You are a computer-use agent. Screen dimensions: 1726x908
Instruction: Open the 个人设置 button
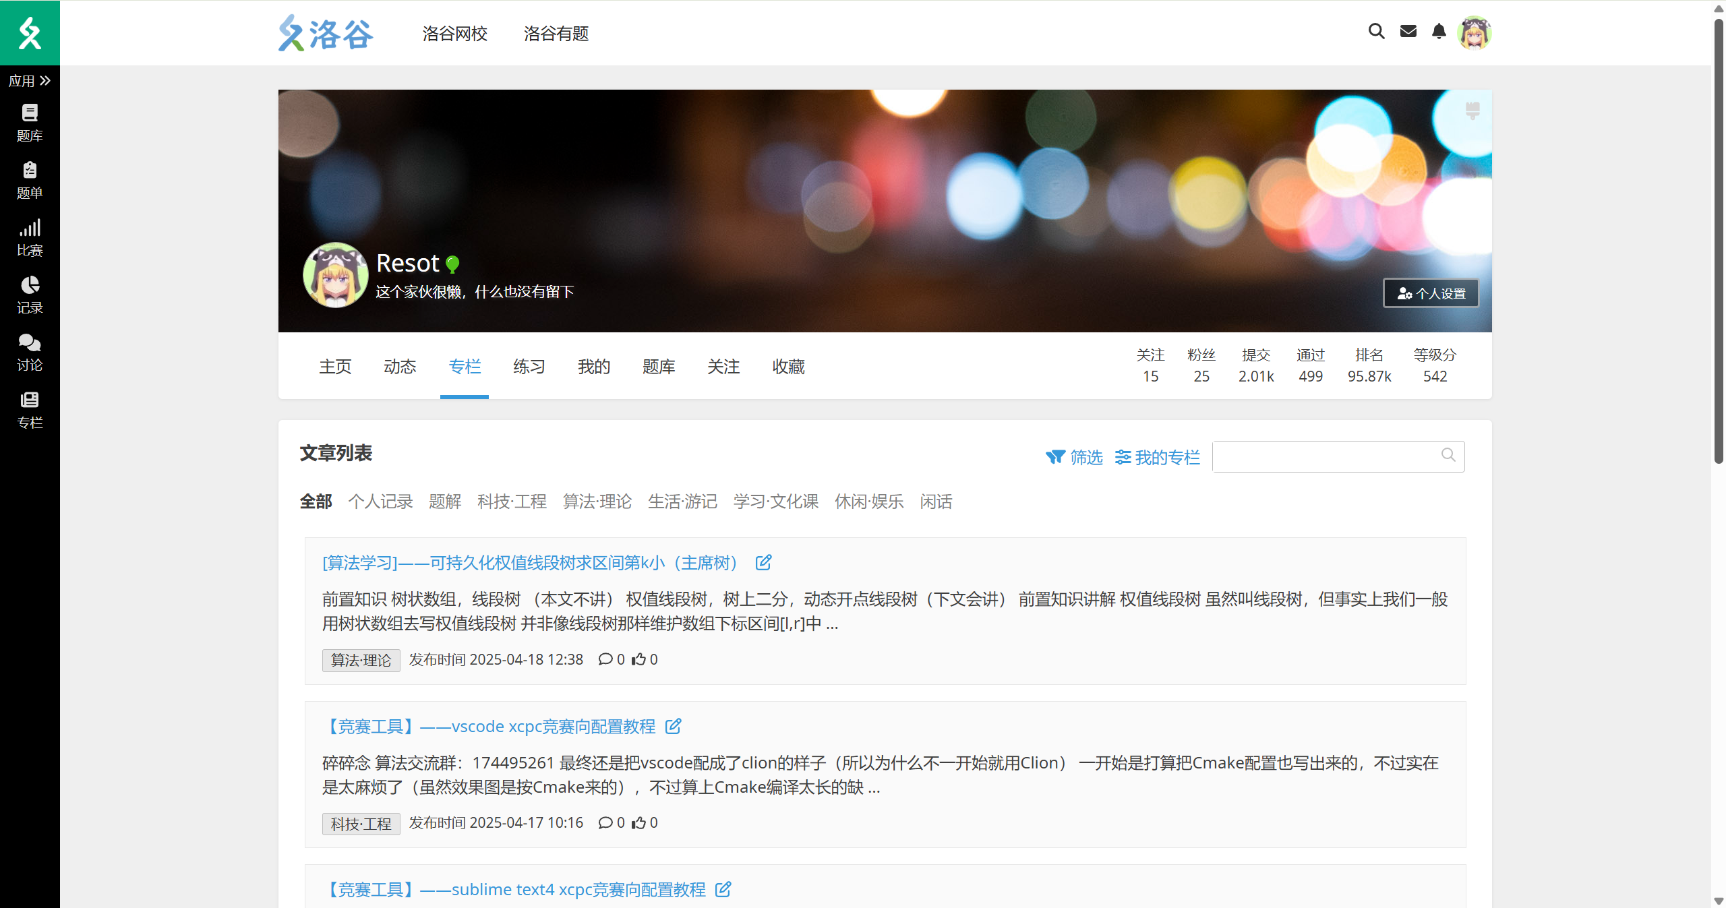tap(1431, 293)
